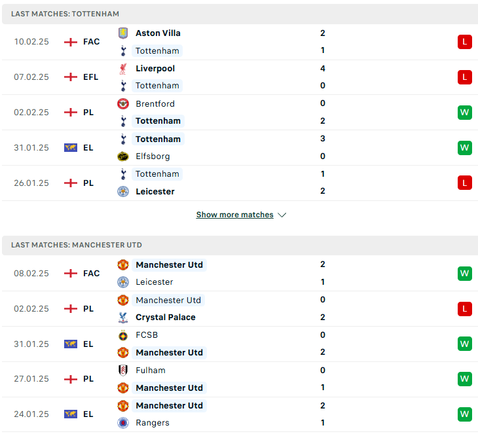Click the Aston Villa club crest
The height and width of the screenshot is (436, 478).
(x=123, y=33)
